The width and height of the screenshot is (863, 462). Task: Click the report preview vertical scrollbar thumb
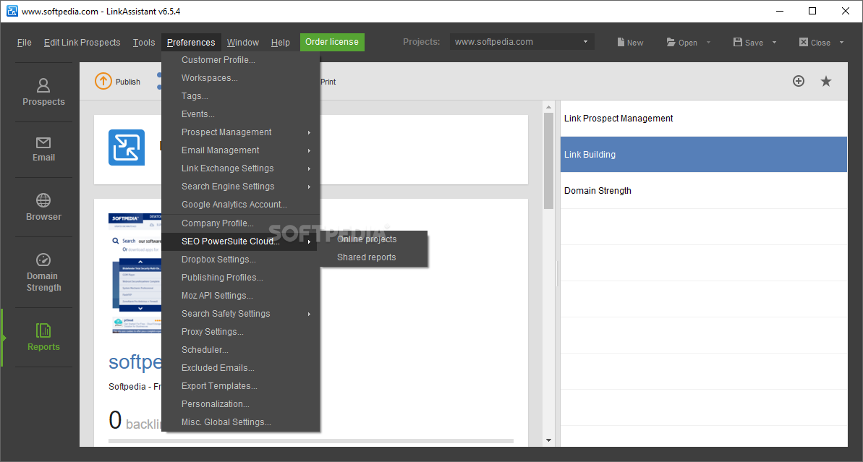tap(548, 161)
